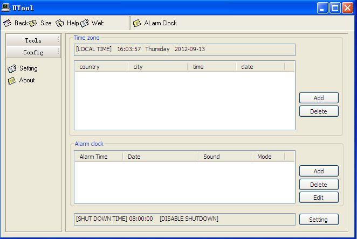Click the ALarm Clock toolbar icon
The width and height of the screenshot is (357, 239).
(137, 23)
